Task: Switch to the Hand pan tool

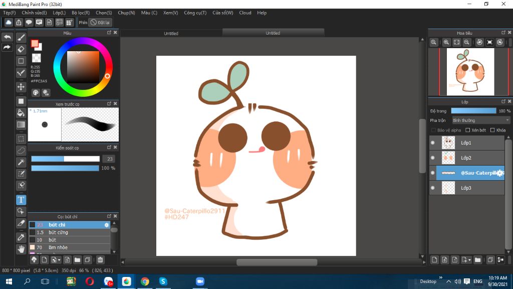Action: coord(21,249)
